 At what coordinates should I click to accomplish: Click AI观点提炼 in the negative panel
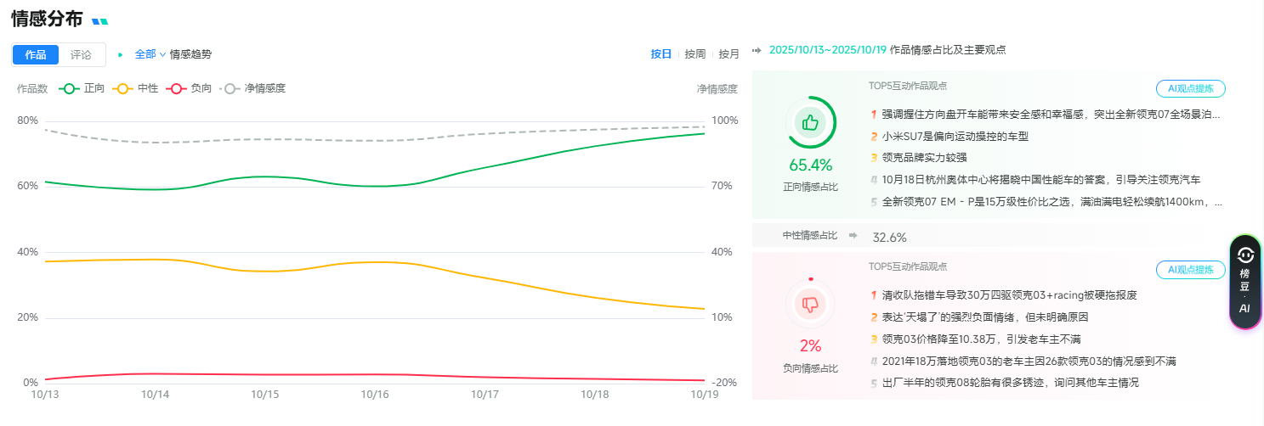pos(1190,270)
